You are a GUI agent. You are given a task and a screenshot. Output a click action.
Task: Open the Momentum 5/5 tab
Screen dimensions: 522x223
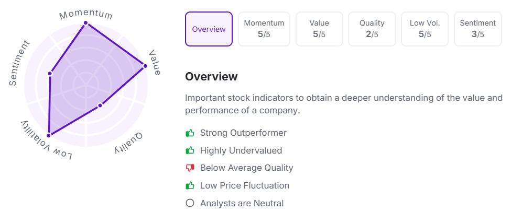click(264, 29)
